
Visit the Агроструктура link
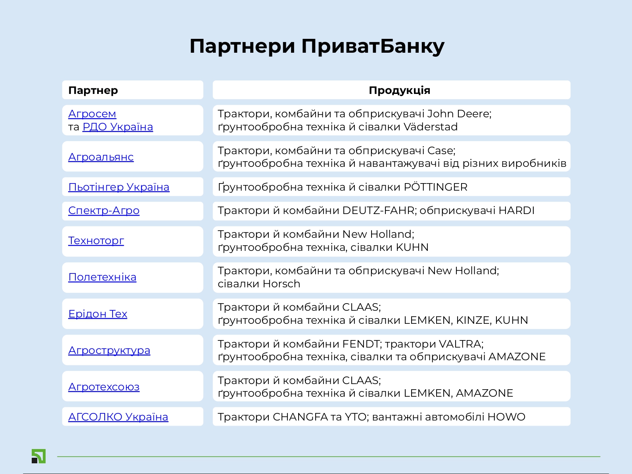coord(109,350)
